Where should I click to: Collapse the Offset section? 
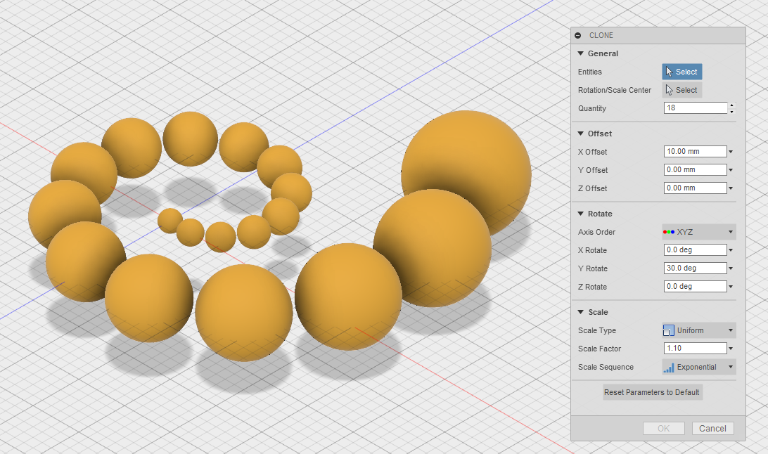click(x=580, y=134)
